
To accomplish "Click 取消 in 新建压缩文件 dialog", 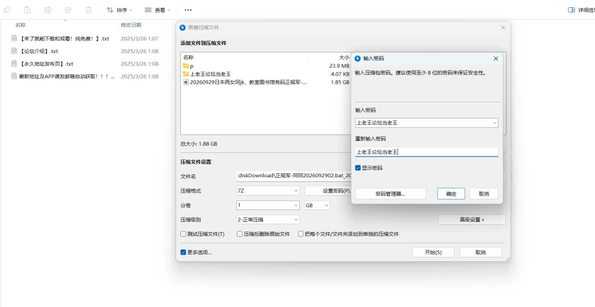I will point(480,252).
